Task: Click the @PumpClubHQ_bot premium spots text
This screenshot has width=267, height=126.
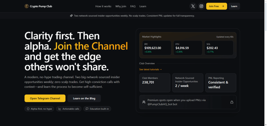Action: point(177,102)
